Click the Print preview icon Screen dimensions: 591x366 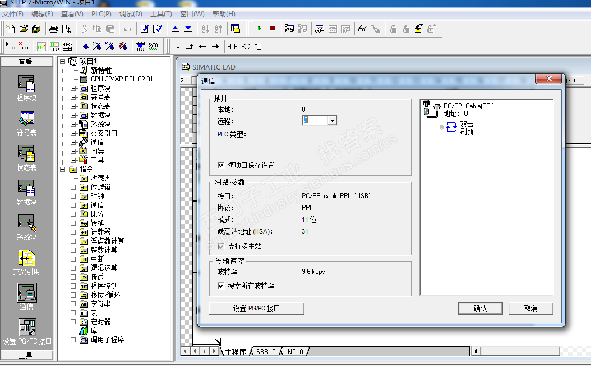pos(66,29)
